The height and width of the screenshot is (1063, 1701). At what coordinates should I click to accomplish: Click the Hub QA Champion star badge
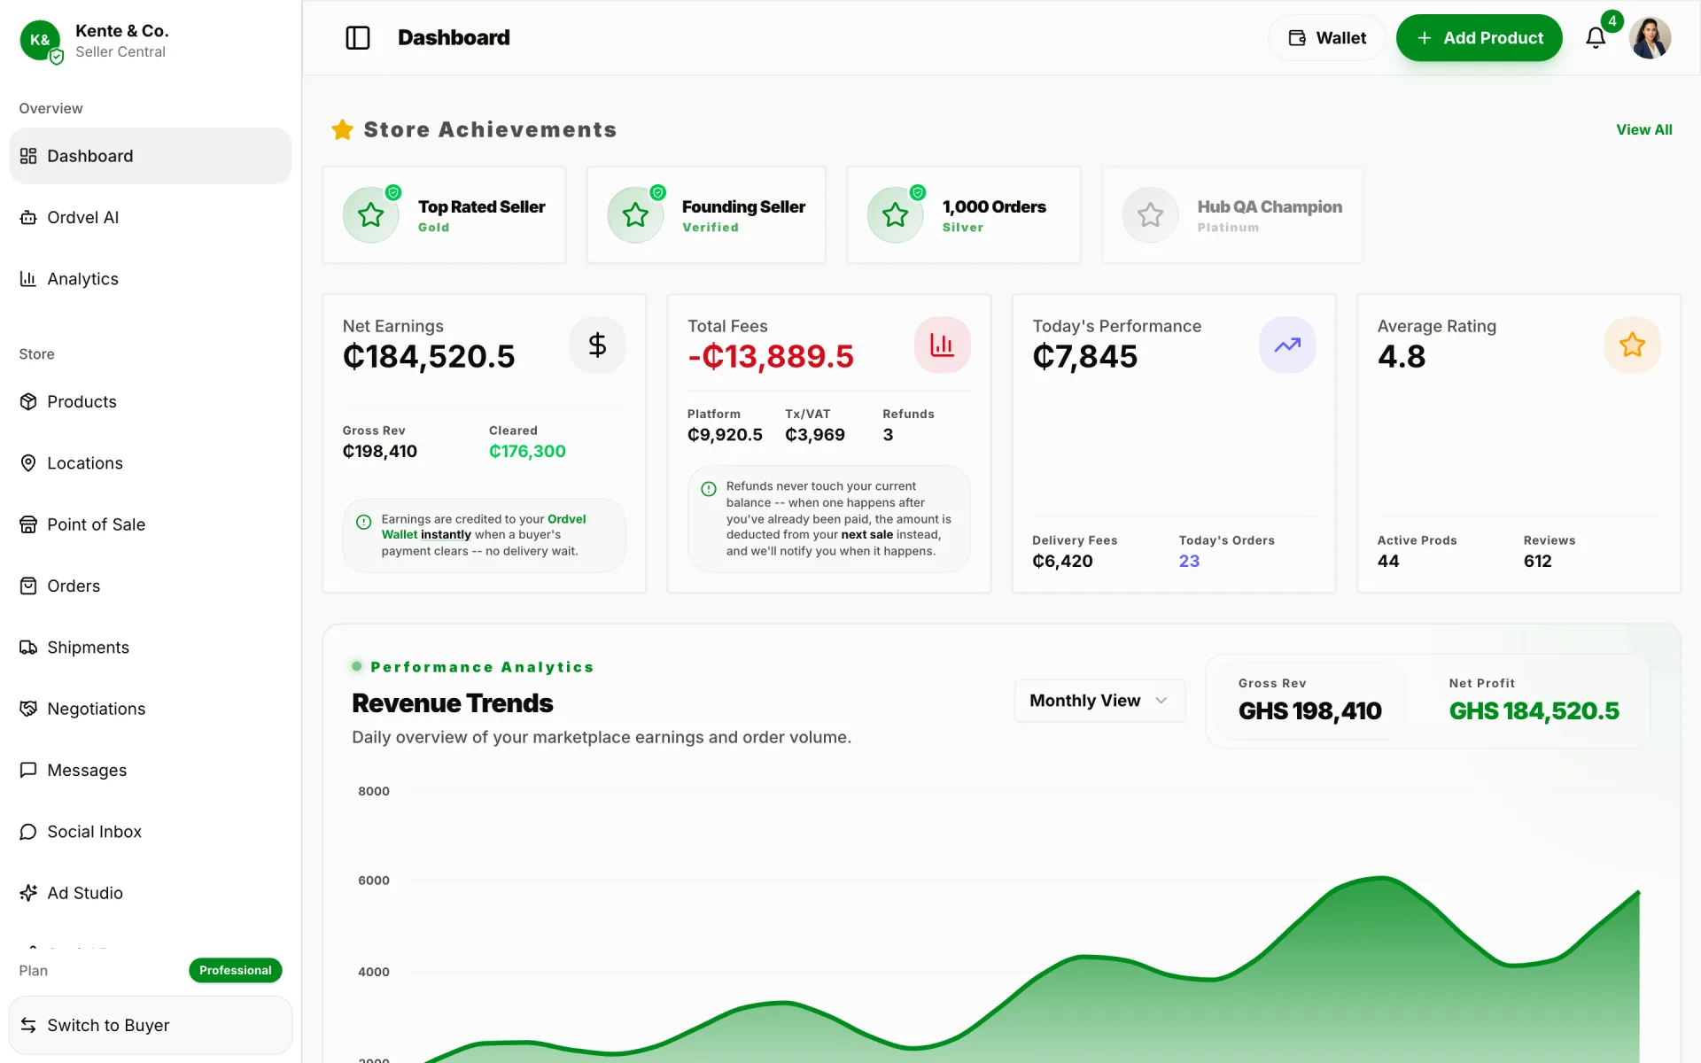tap(1150, 214)
